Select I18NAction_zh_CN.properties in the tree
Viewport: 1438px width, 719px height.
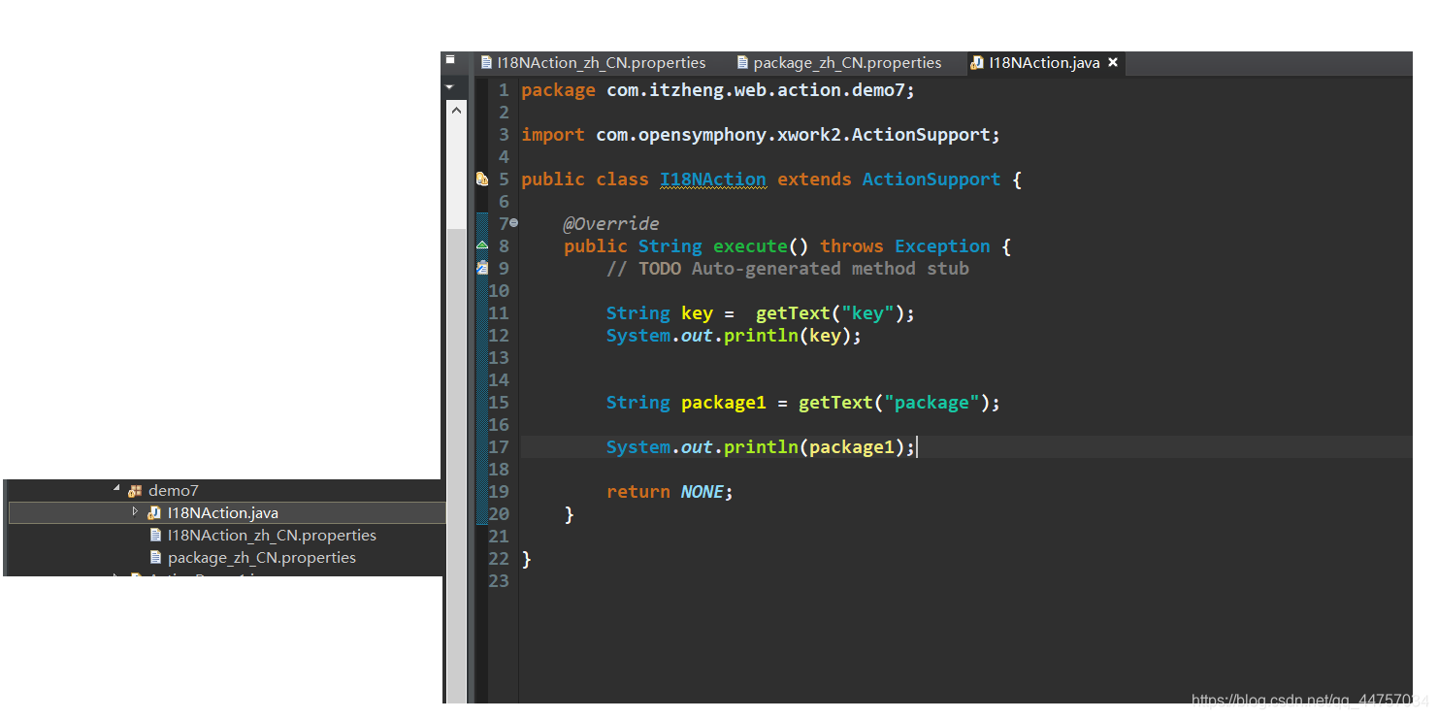click(272, 535)
